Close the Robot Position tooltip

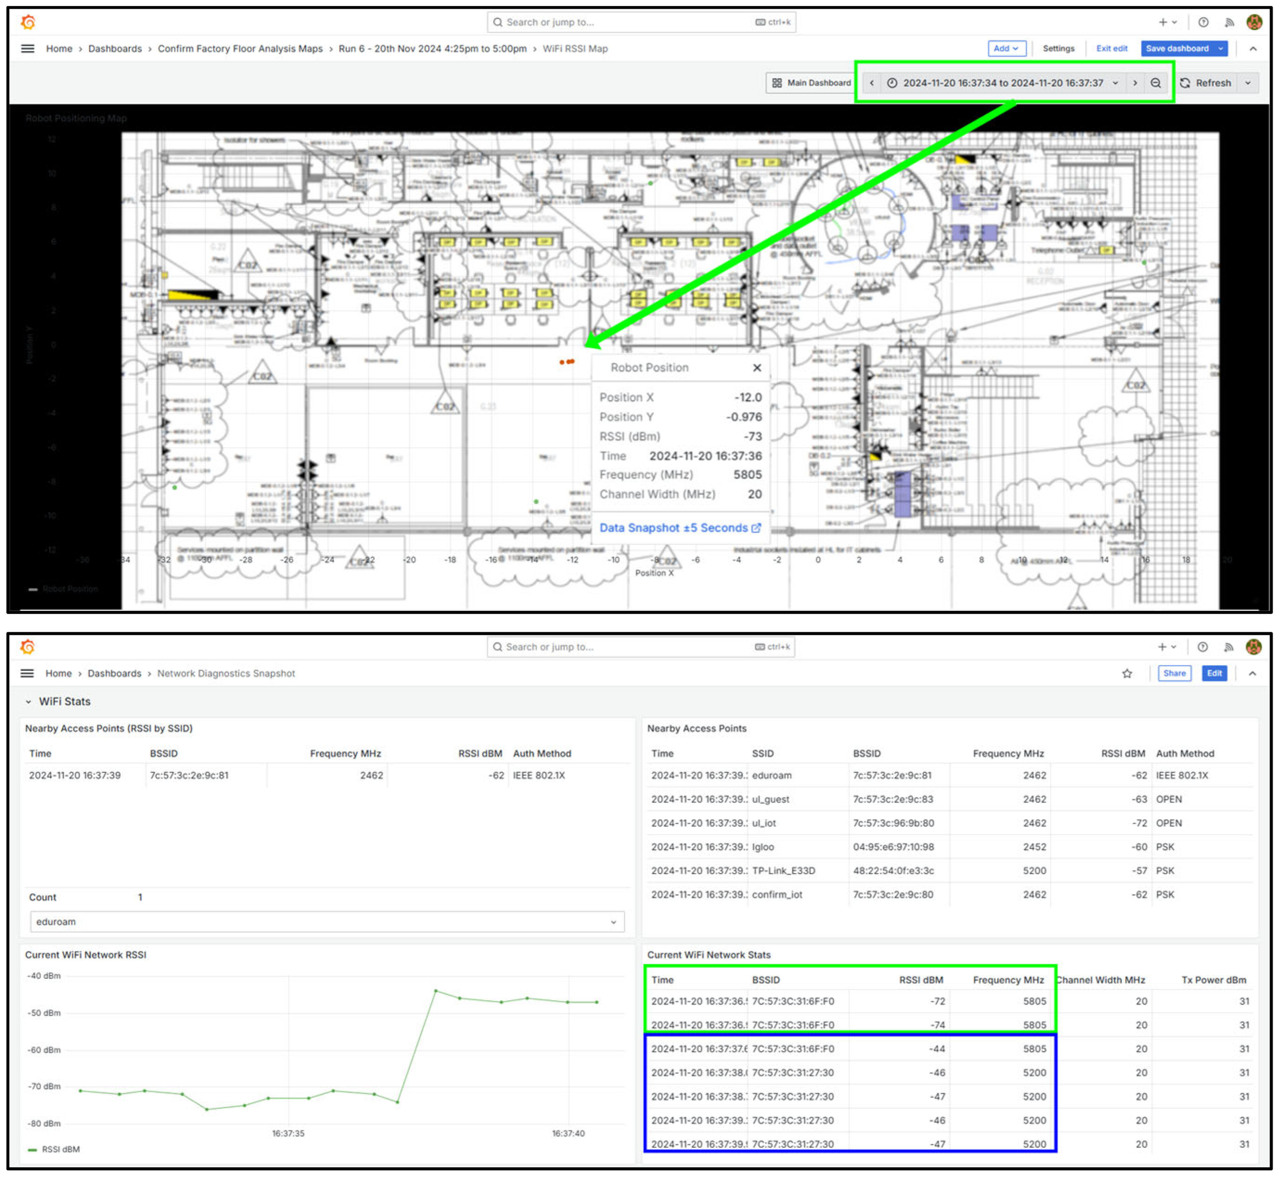tap(756, 367)
